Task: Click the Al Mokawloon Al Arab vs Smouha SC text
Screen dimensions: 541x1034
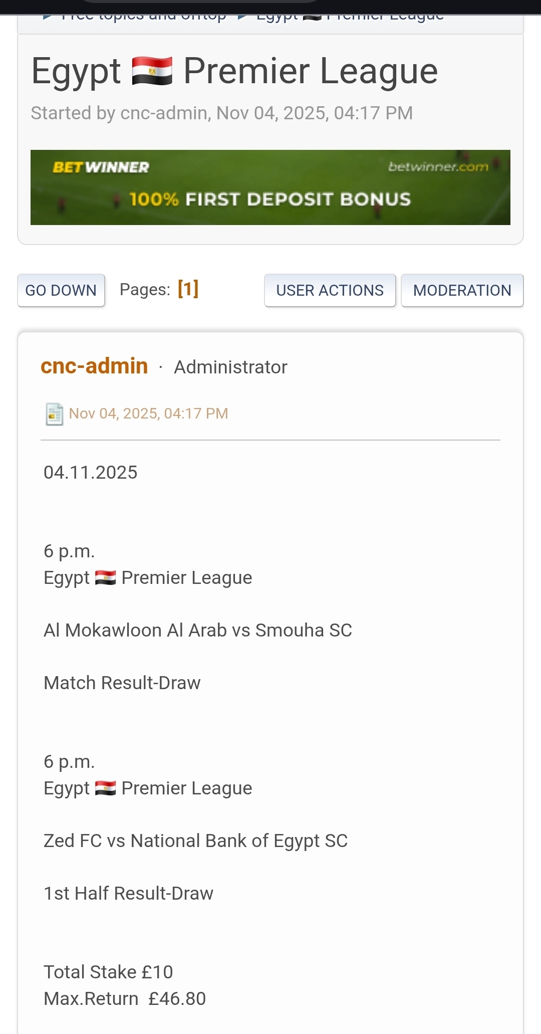Action: 197,631
